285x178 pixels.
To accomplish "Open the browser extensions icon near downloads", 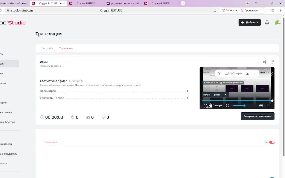I will coord(272,10).
